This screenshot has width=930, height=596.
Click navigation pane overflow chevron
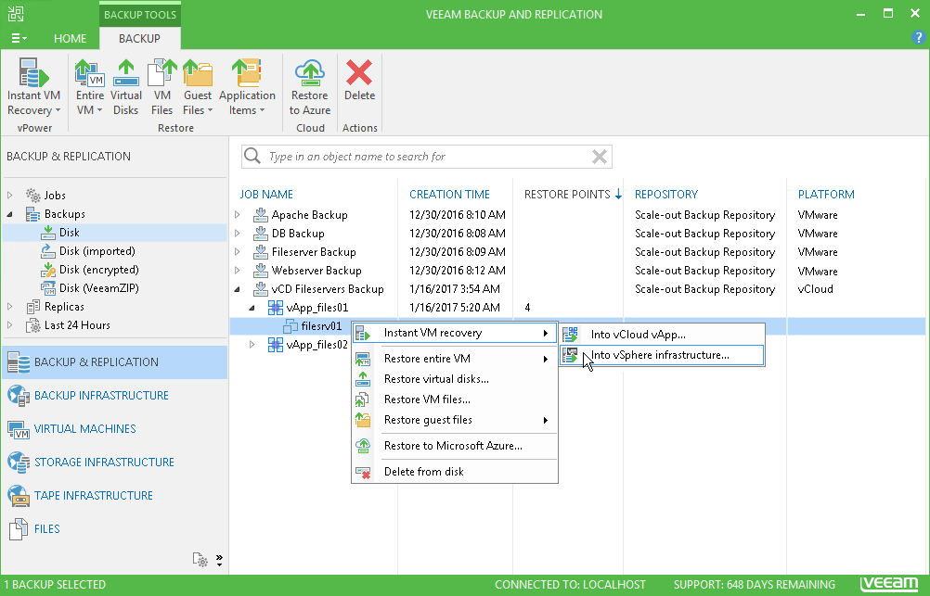[219, 561]
